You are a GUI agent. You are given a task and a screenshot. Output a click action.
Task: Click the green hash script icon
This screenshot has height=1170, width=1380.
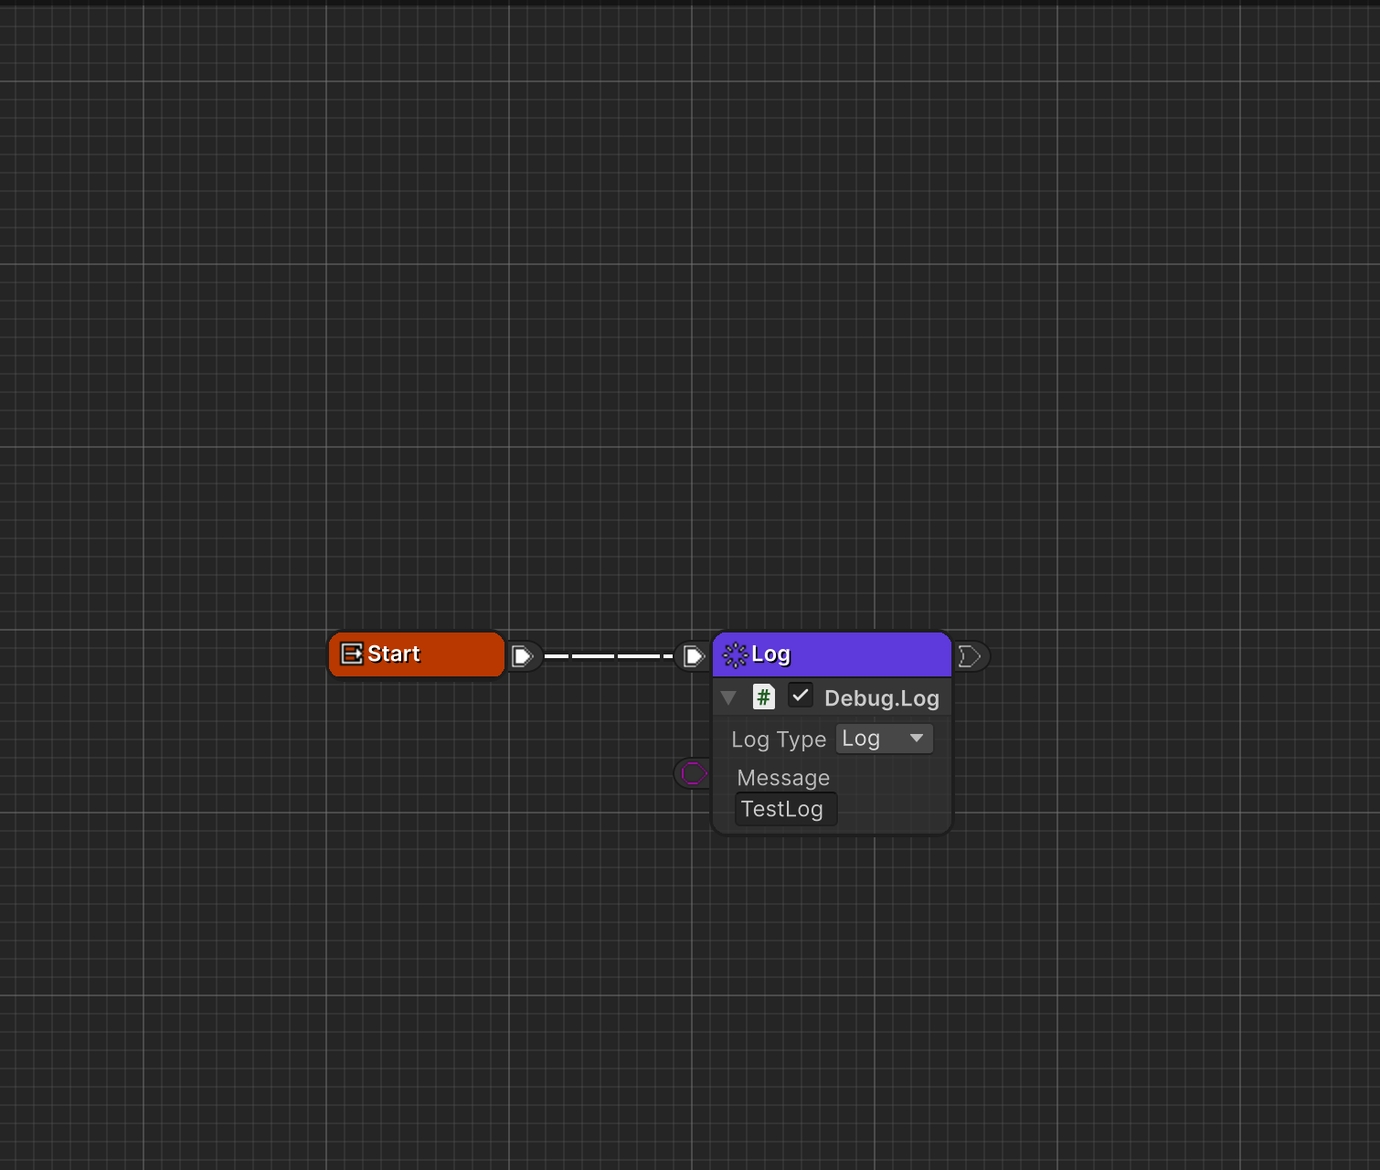[763, 697]
